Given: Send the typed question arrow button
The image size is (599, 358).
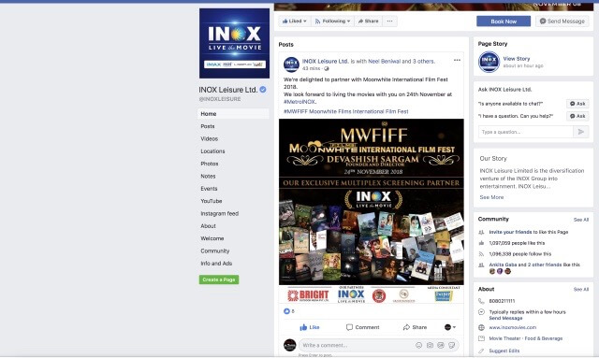Looking at the screenshot, I should 581,132.
